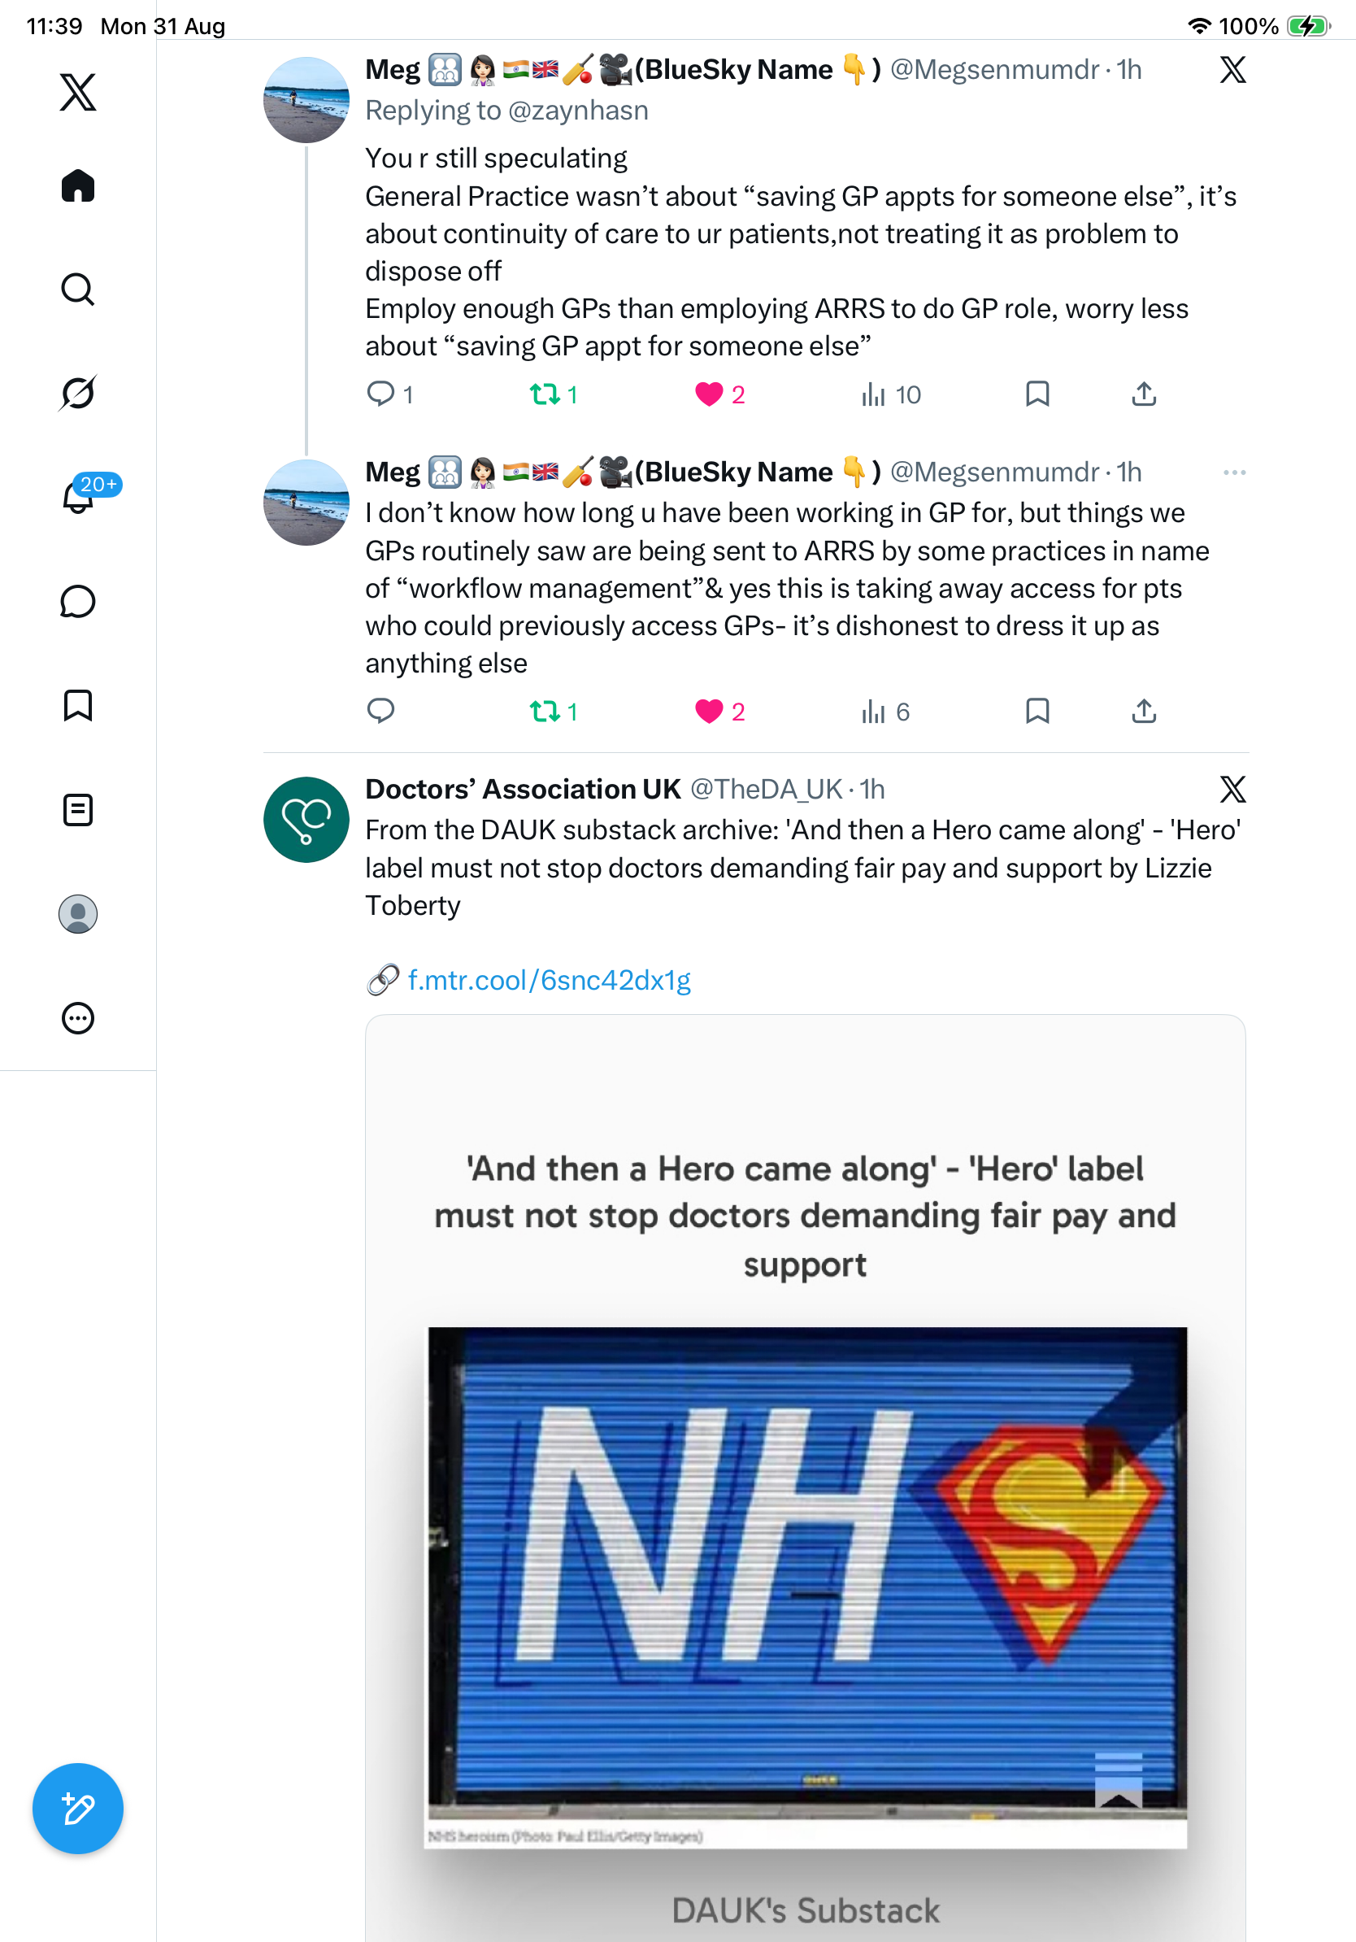
Task: Undo repost on the second Meg tweet
Action: pyautogui.click(x=554, y=712)
